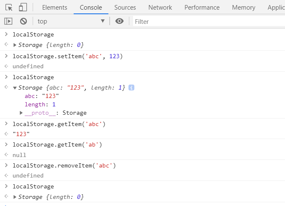Clear the console with the clear icon
The height and width of the screenshot is (206, 285).
[23, 21]
